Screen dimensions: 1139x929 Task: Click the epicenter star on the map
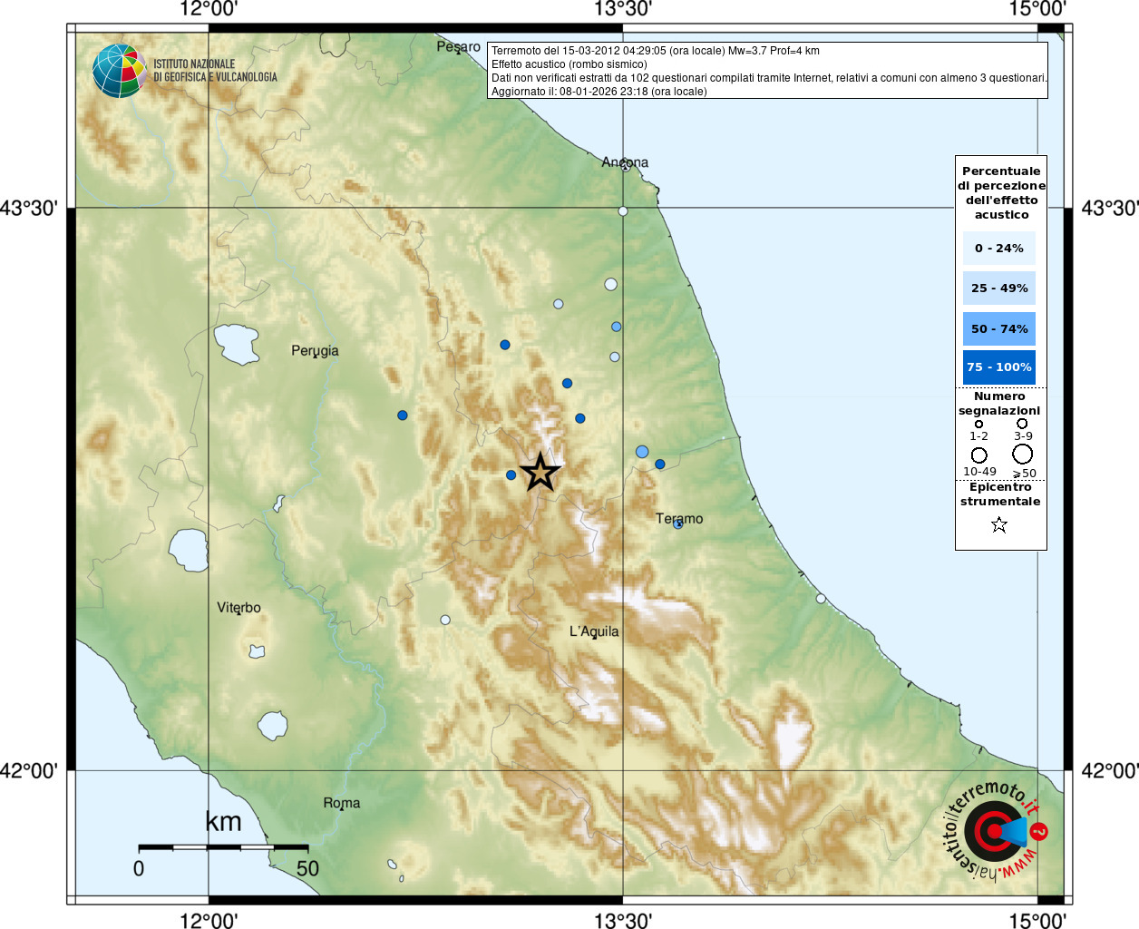click(x=540, y=472)
